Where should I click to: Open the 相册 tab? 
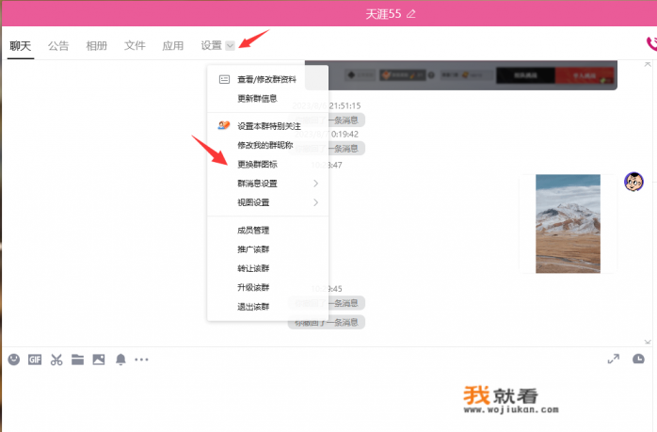96,46
